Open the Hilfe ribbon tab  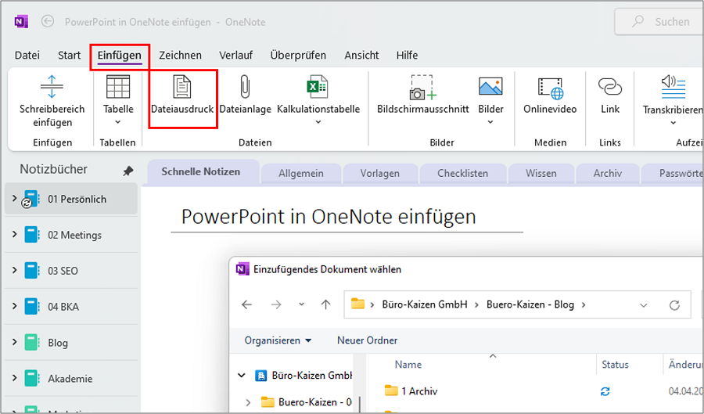click(407, 56)
